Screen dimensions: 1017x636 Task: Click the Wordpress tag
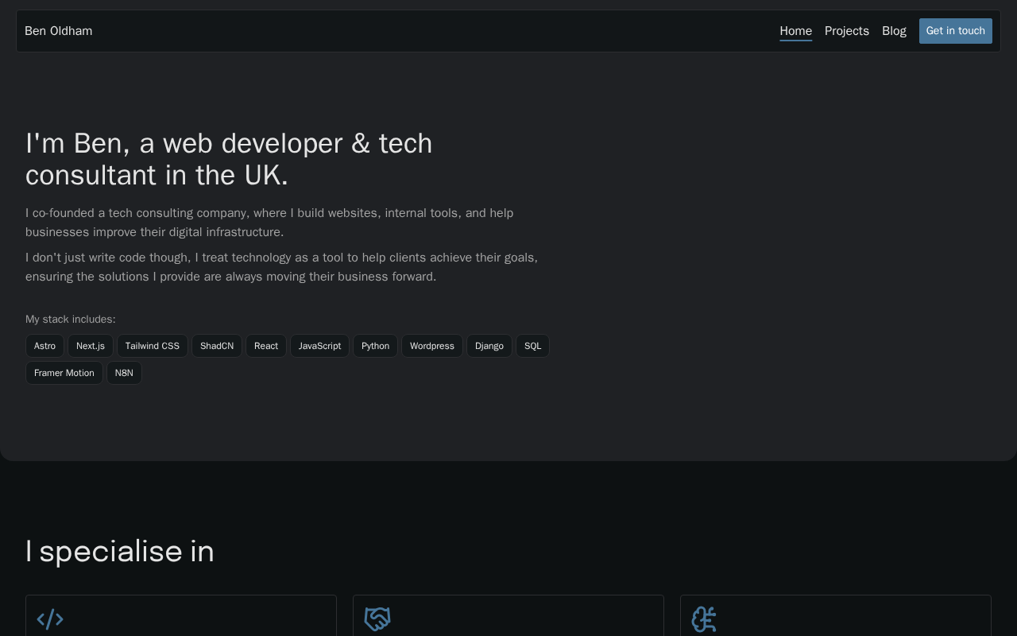pyautogui.click(x=432, y=346)
